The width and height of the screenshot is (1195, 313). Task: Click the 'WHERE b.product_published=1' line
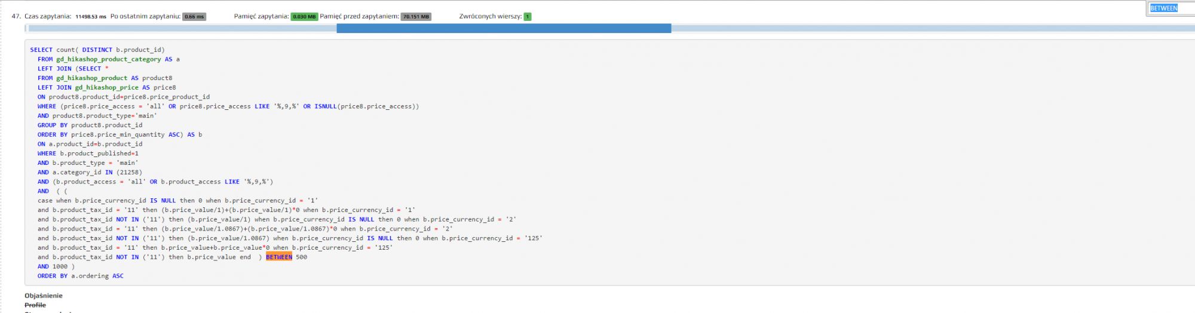88,154
